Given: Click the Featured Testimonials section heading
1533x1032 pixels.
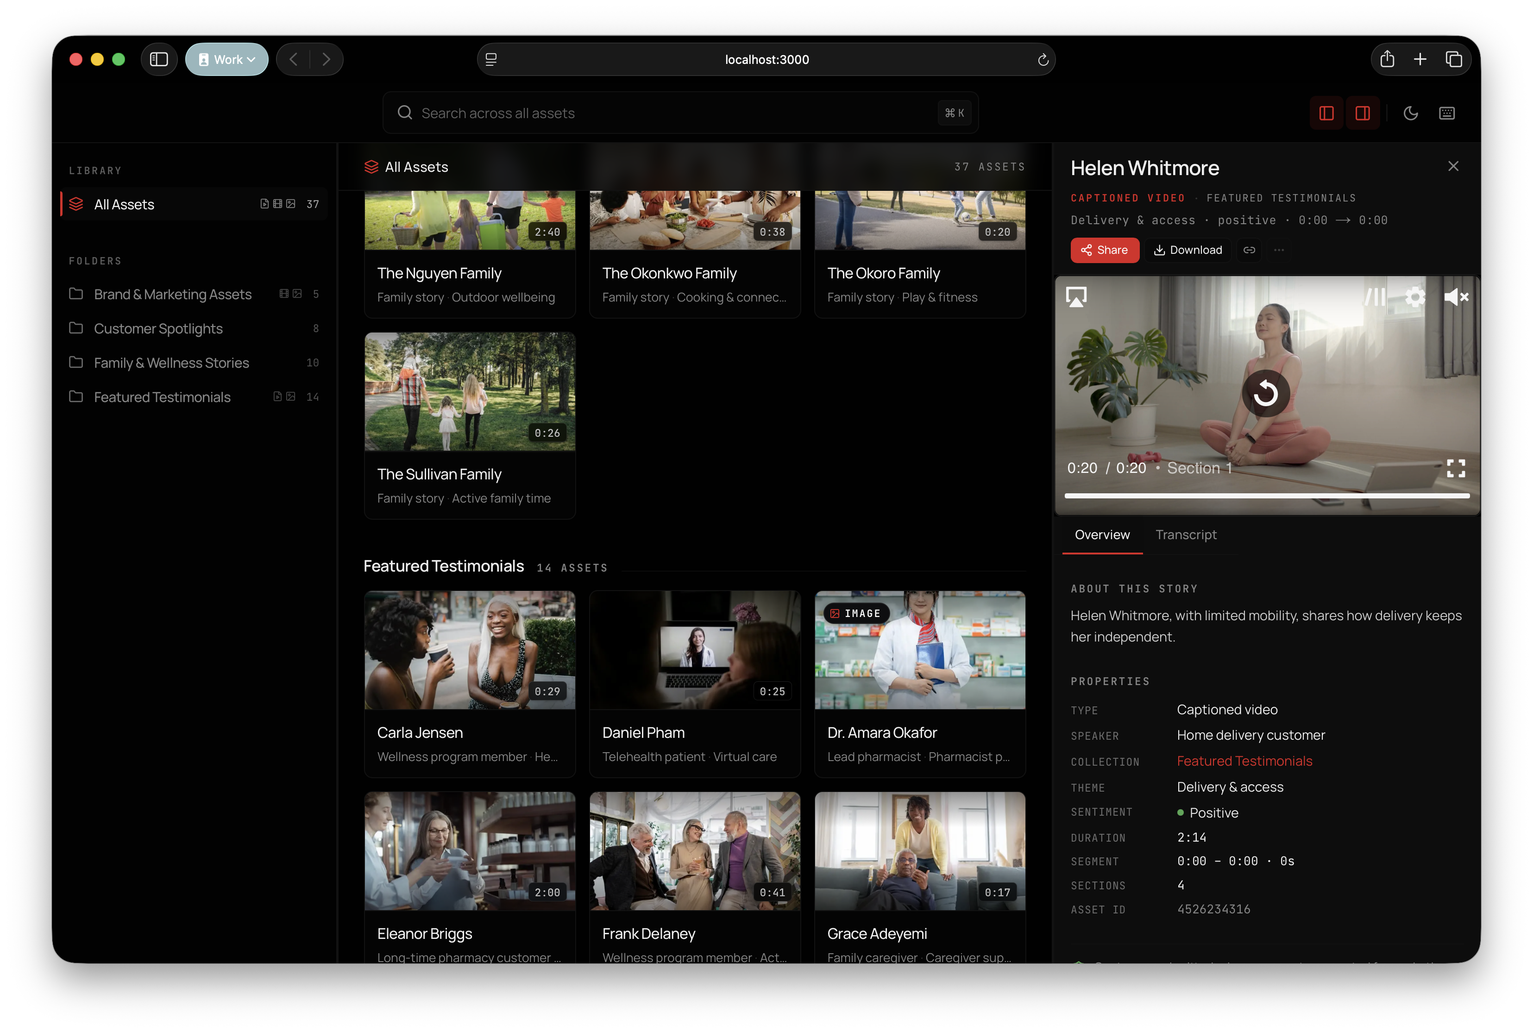Looking at the screenshot, I should pyautogui.click(x=443, y=566).
